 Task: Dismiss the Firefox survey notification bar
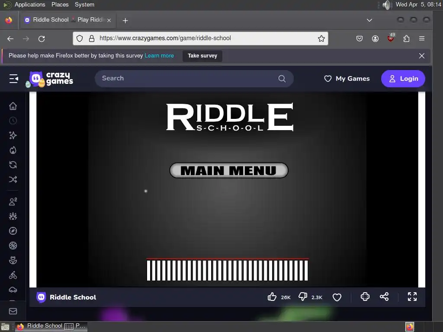pyautogui.click(x=421, y=56)
